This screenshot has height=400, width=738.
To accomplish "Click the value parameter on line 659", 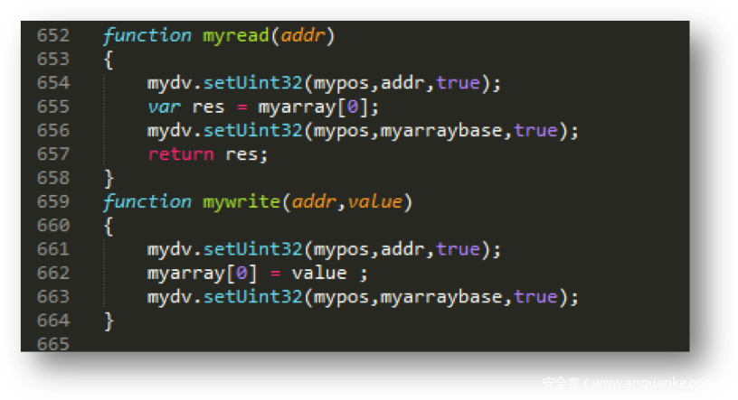I will click(x=374, y=202).
